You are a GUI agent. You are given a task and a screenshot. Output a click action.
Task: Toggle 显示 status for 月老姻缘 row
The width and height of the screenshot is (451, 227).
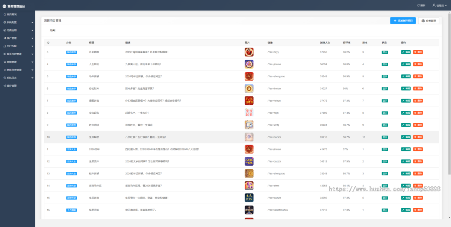tap(385, 52)
